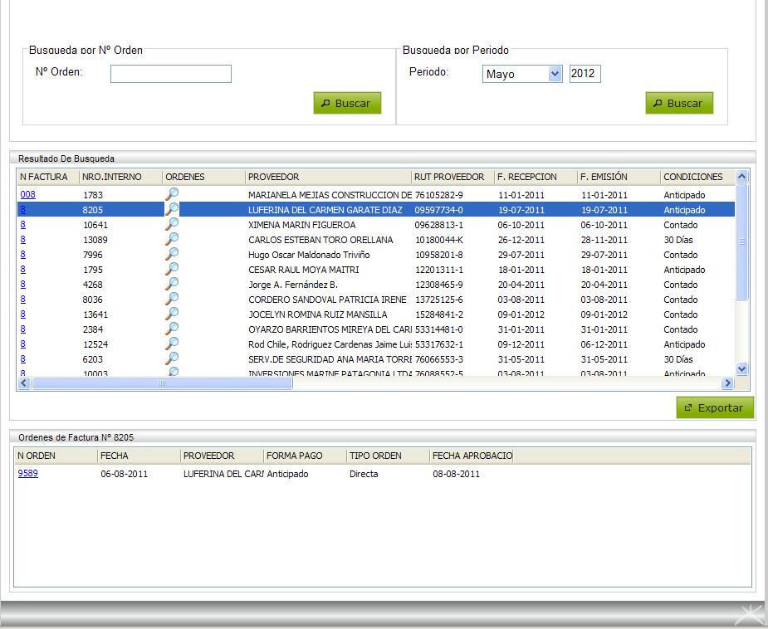
Task: Select cell '30 Días' for CARLOS ESTEBAN
Action: (678, 240)
